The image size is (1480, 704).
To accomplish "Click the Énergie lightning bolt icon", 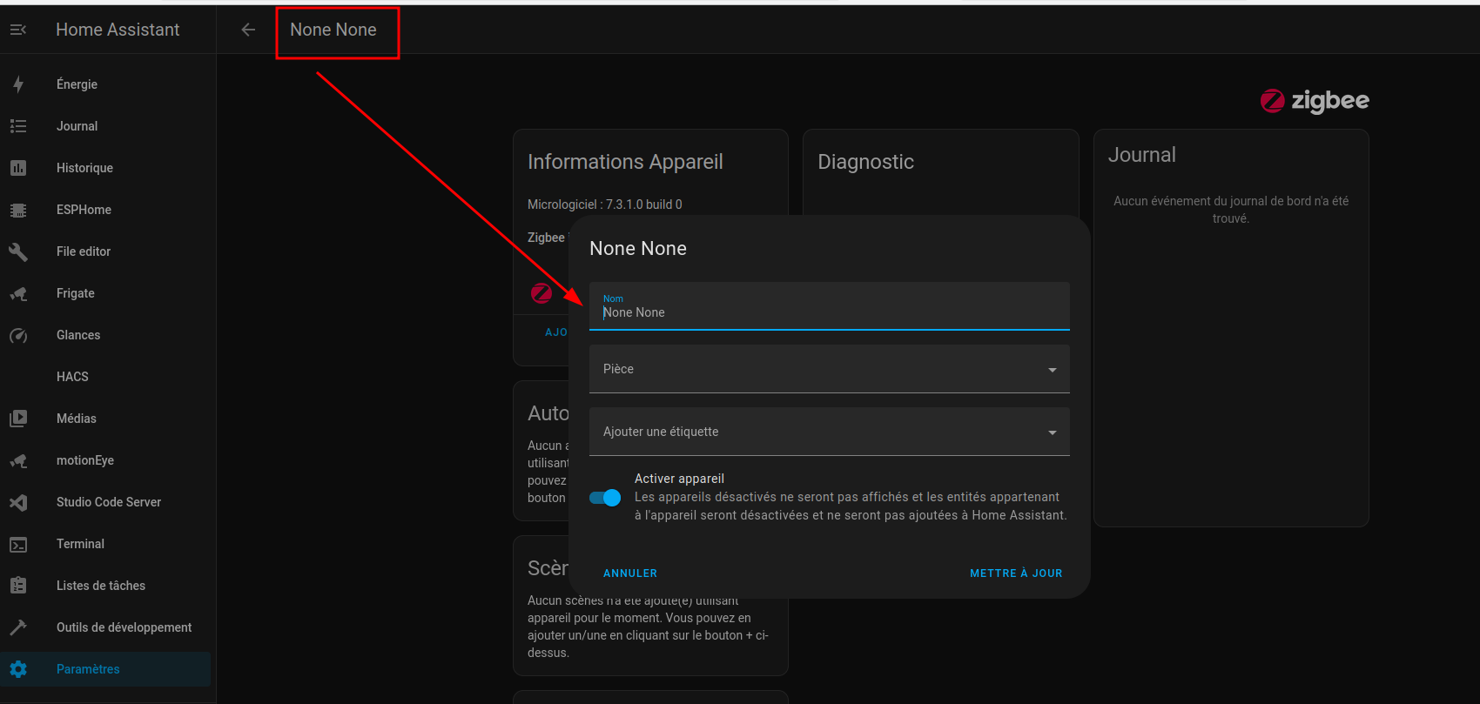I will coord(18,84).
